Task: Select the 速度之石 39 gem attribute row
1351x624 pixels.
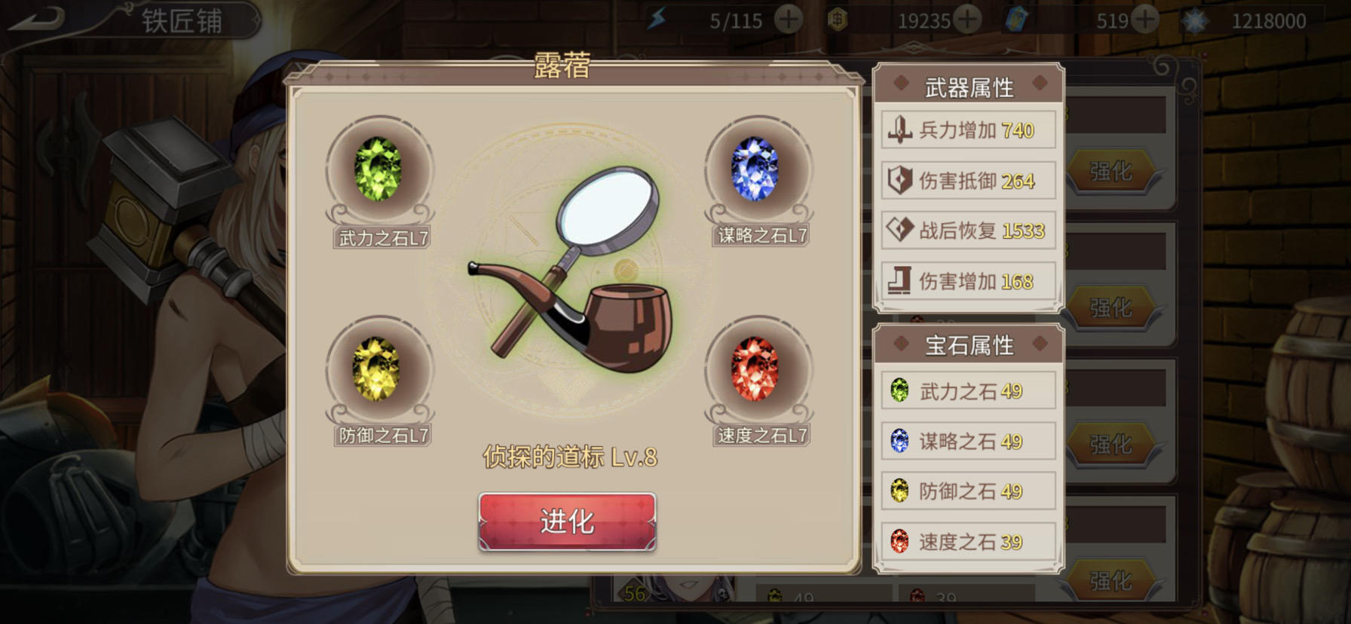Action: pyautogui.click(x=968, y=541)
